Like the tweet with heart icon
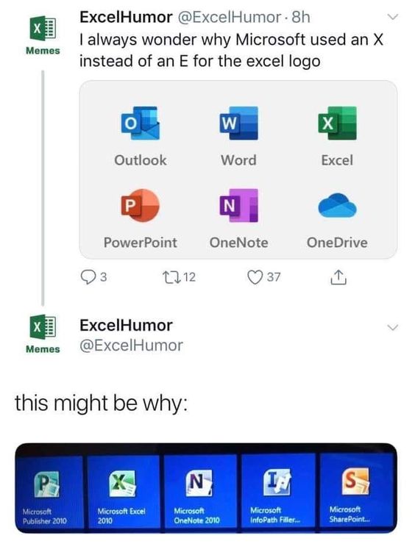Image resolution: width=415 pixels, height=552 pixels. tap(255, 277)
